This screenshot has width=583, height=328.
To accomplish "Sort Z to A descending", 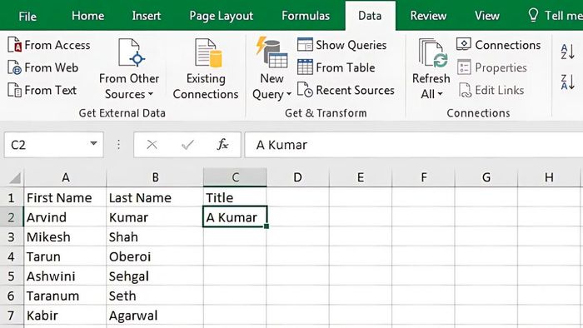I will coord(567,82).
